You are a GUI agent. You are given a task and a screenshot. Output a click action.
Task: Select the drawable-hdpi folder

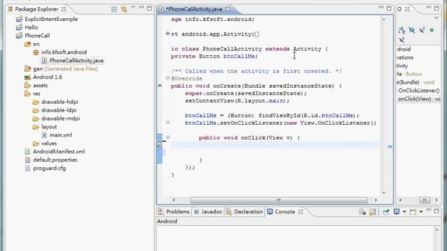59,102
